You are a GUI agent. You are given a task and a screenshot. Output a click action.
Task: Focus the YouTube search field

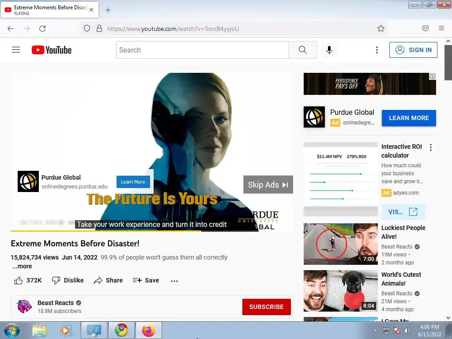[202, 50]
